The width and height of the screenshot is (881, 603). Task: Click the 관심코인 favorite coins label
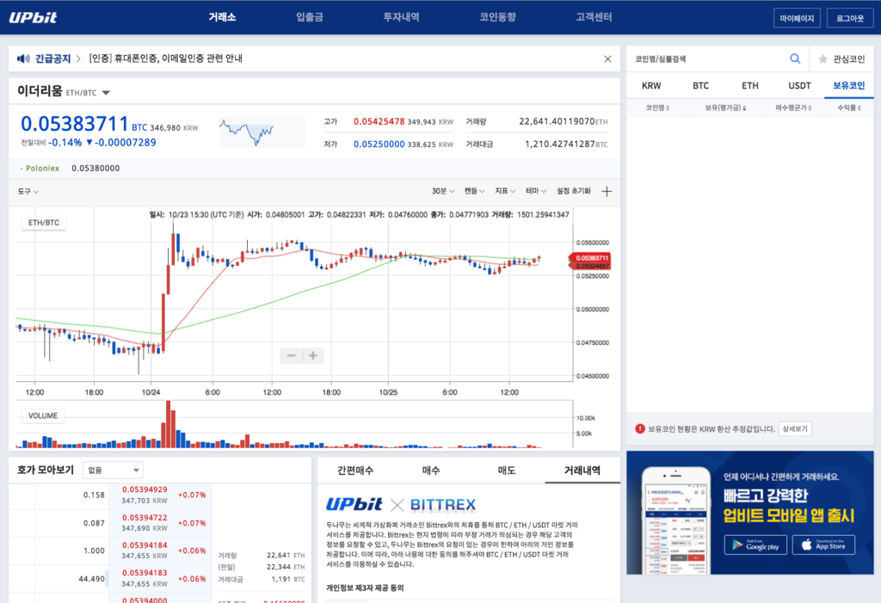(848, 59)
